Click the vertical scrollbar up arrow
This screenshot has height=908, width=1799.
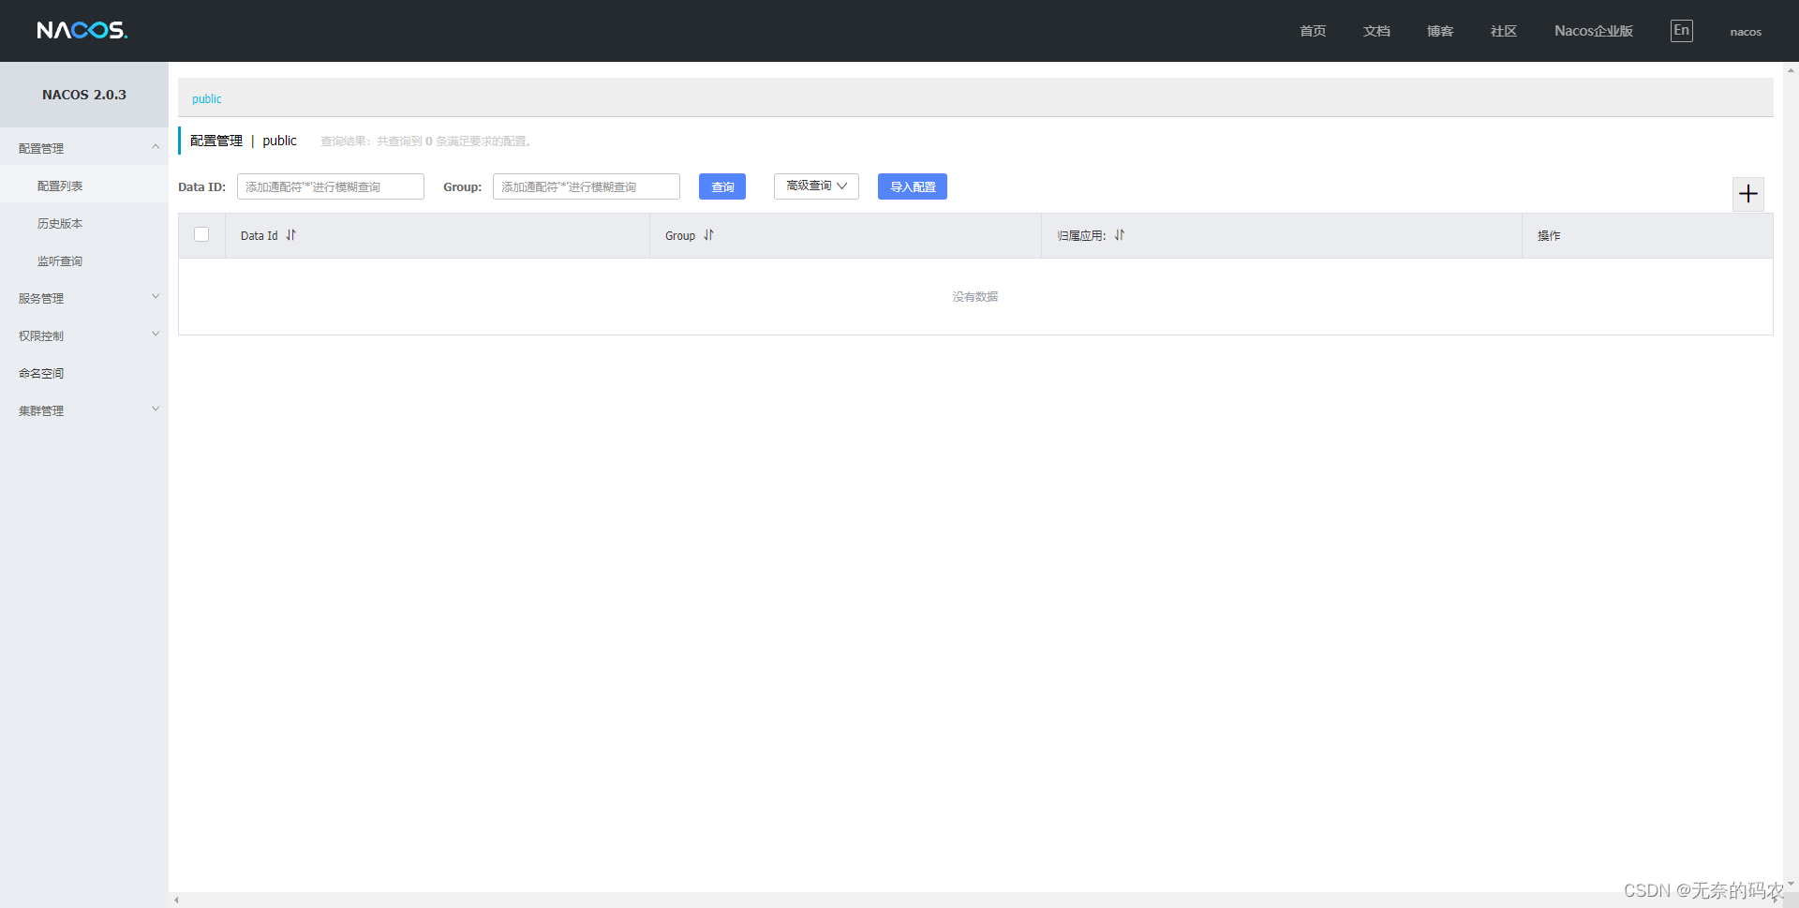pos(1791,69)
